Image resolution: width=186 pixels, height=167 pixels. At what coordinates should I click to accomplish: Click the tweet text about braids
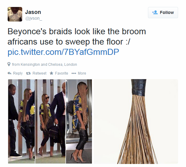tap(77, 37)
